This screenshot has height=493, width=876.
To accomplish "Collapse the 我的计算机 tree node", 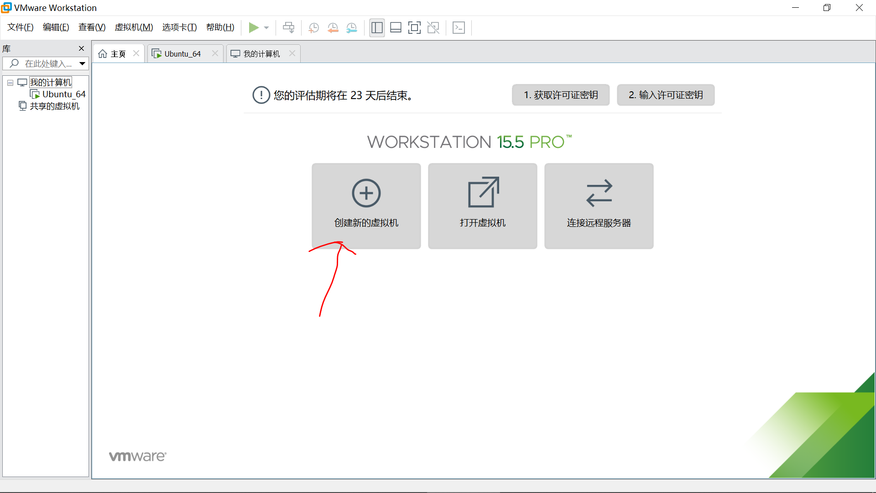I will (10, 83).
